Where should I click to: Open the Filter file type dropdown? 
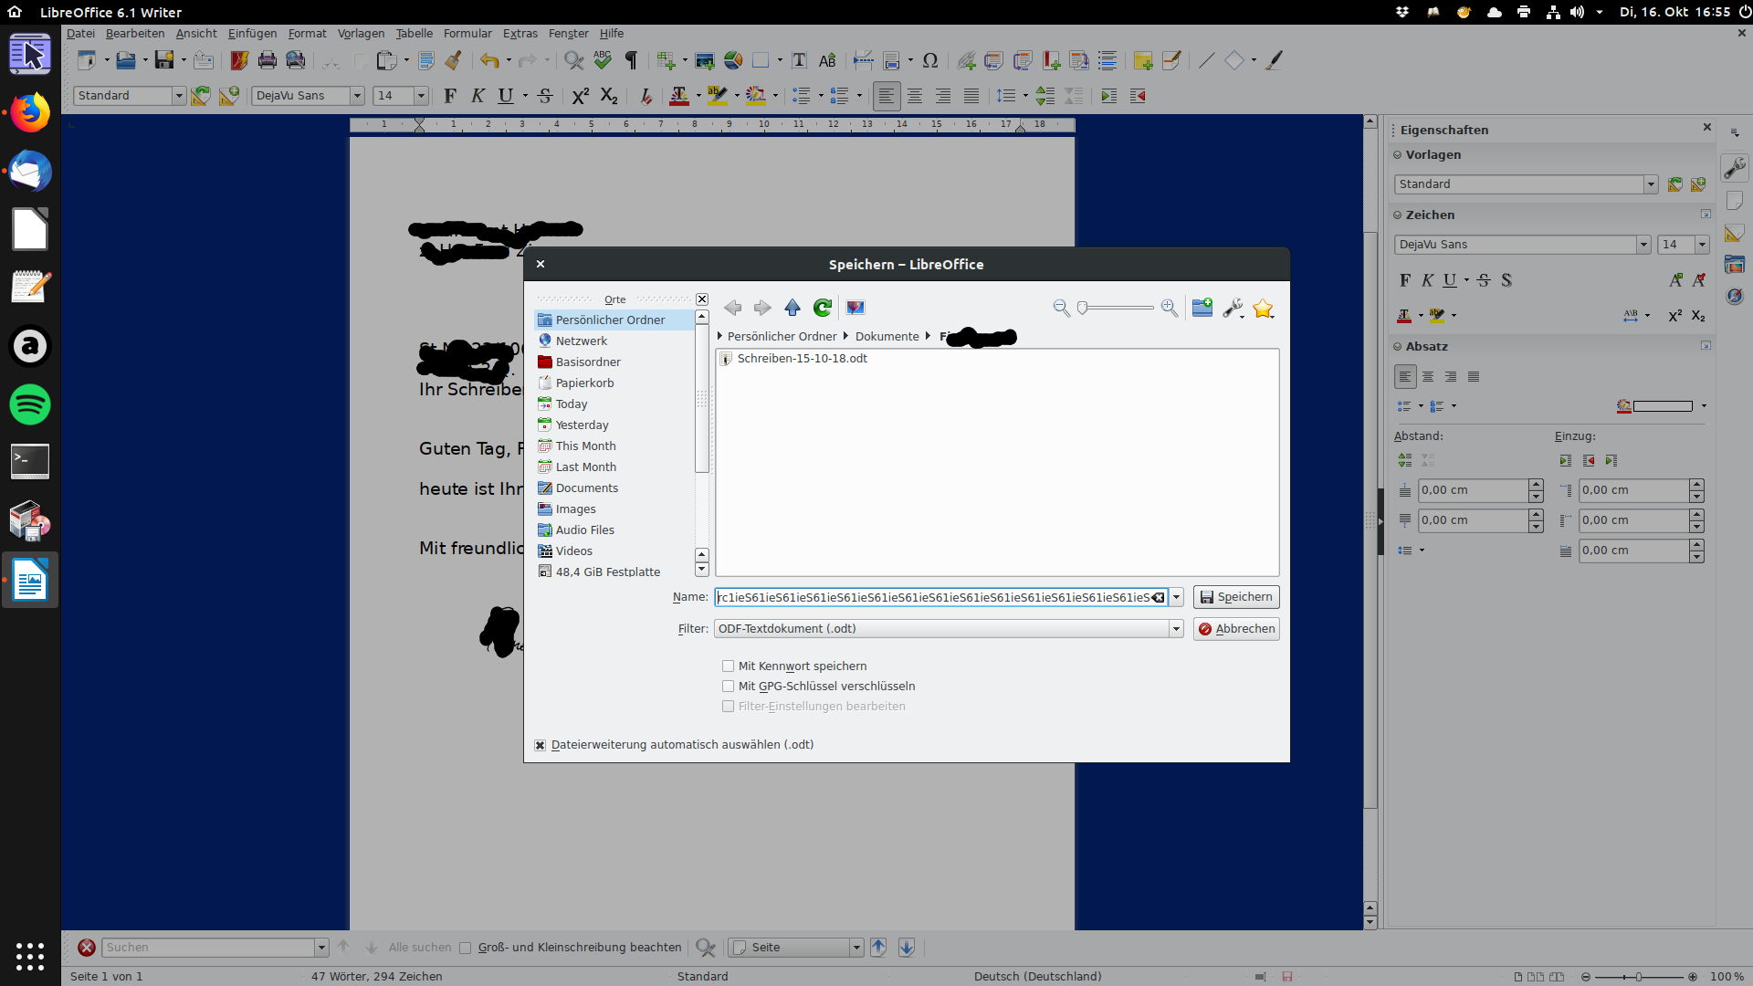[1176, 629]
